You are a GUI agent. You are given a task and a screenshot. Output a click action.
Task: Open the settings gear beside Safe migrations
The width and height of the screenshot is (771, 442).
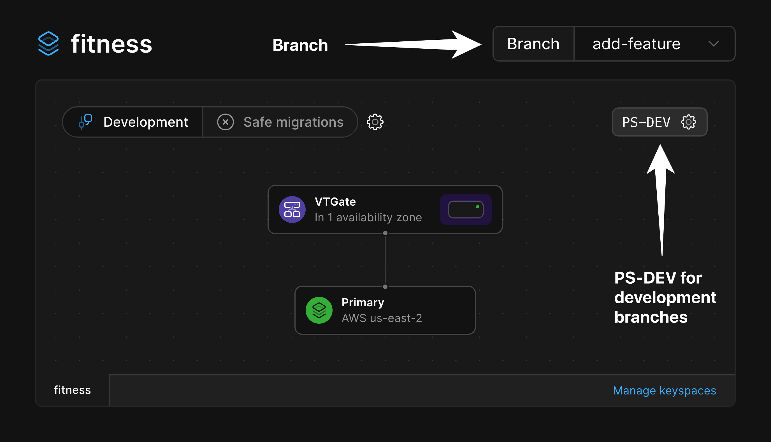point(375,122)
